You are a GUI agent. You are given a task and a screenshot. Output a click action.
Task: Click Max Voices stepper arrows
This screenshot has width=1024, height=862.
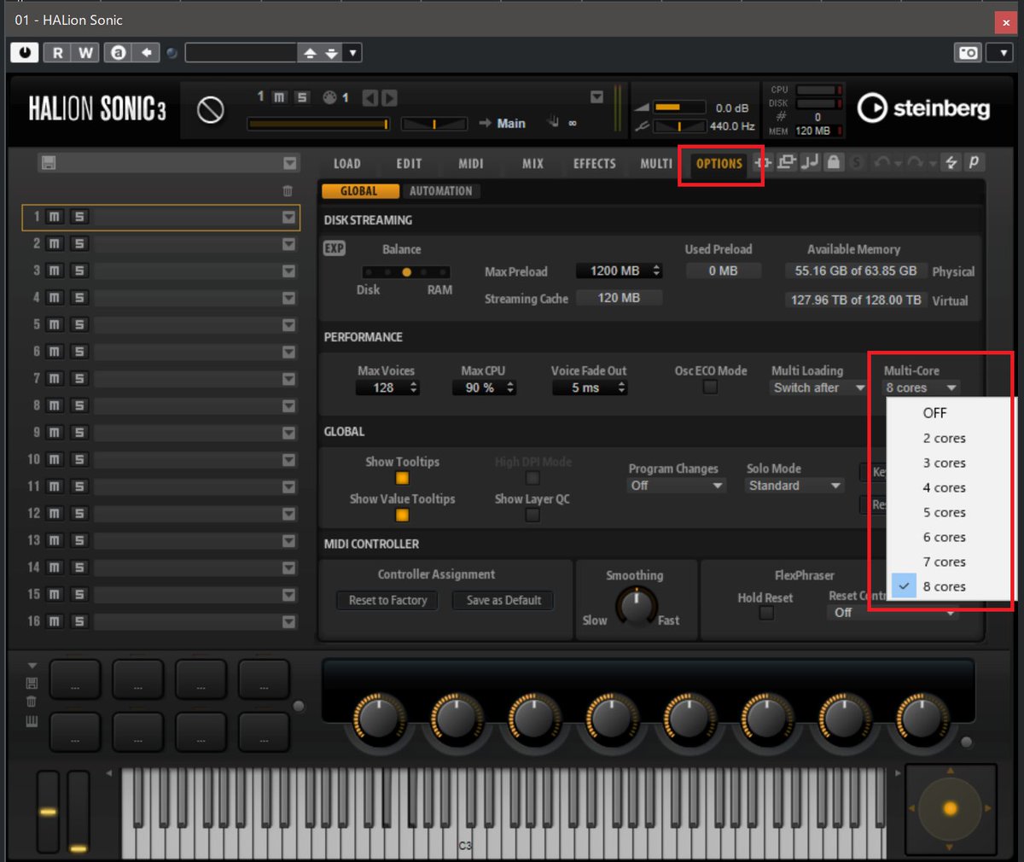click(414, 387)
